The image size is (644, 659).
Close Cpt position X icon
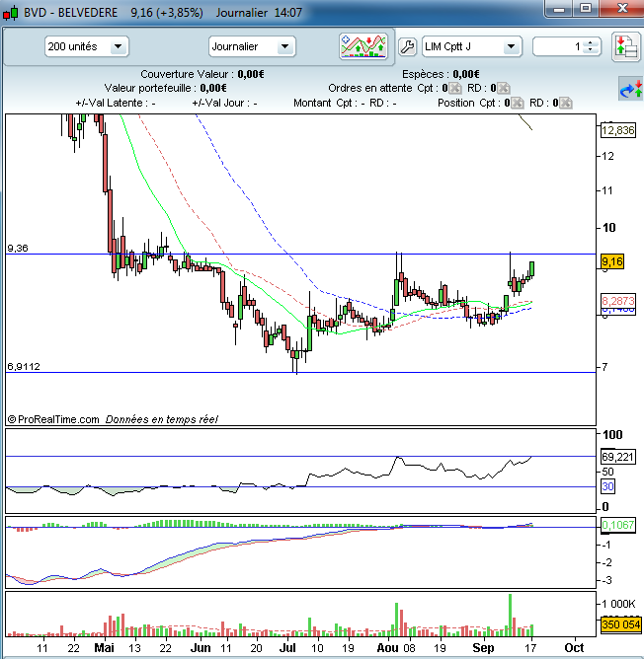point(518,103)
